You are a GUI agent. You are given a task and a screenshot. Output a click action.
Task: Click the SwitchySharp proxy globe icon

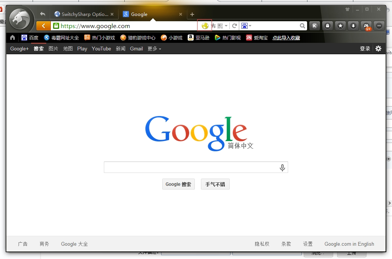205,26
